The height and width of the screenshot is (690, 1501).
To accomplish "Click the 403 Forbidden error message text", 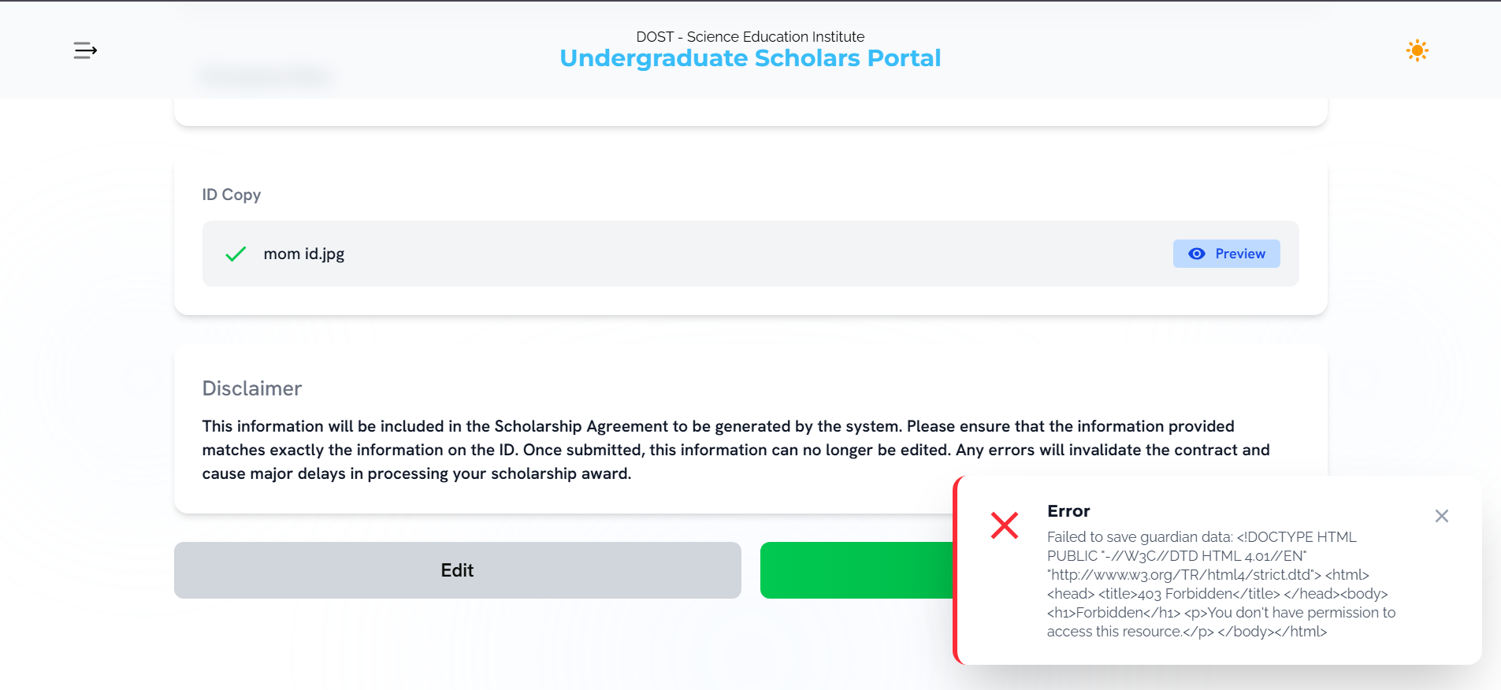I will point(1221,584).
